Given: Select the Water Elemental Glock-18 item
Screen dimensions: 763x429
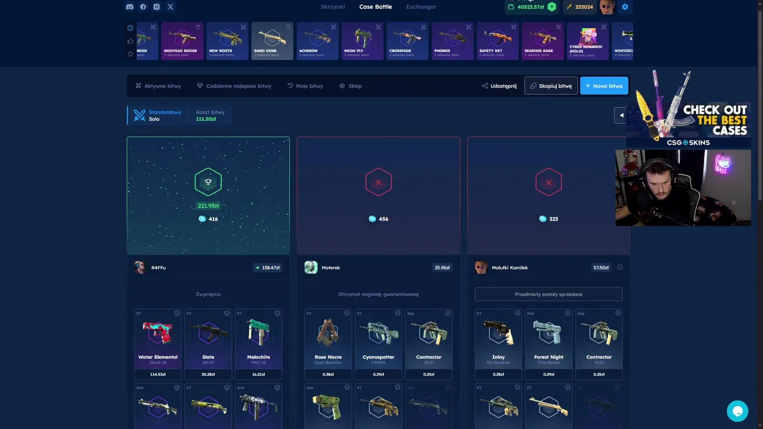Looking at the screenshot, I should 158,344.
